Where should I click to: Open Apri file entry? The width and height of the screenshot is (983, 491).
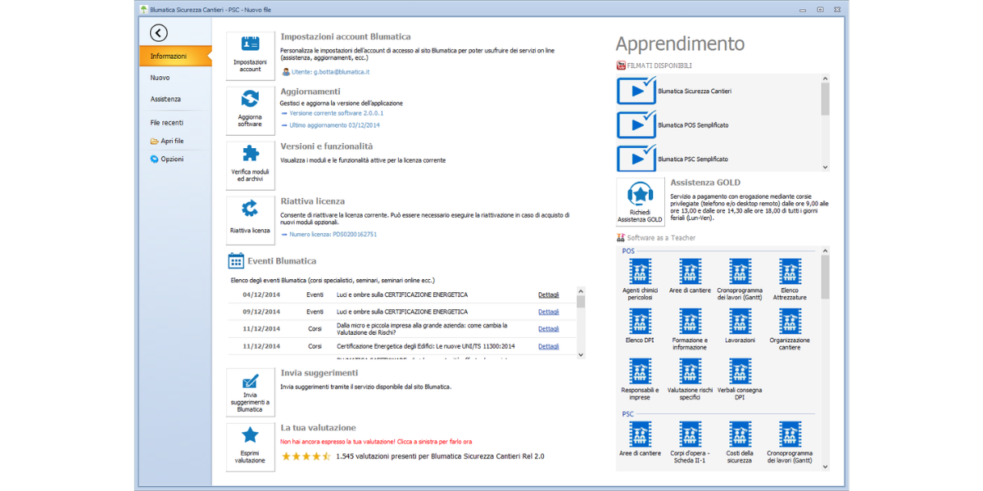pyautogui.click(x=171, y=141)
